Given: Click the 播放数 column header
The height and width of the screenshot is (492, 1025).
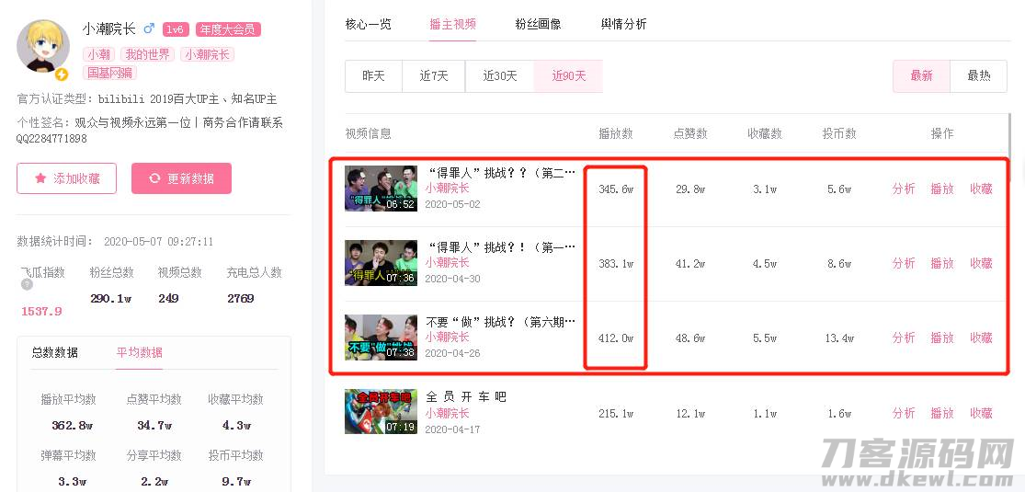Looking at the screenshot, I should (x=616, y=133).
